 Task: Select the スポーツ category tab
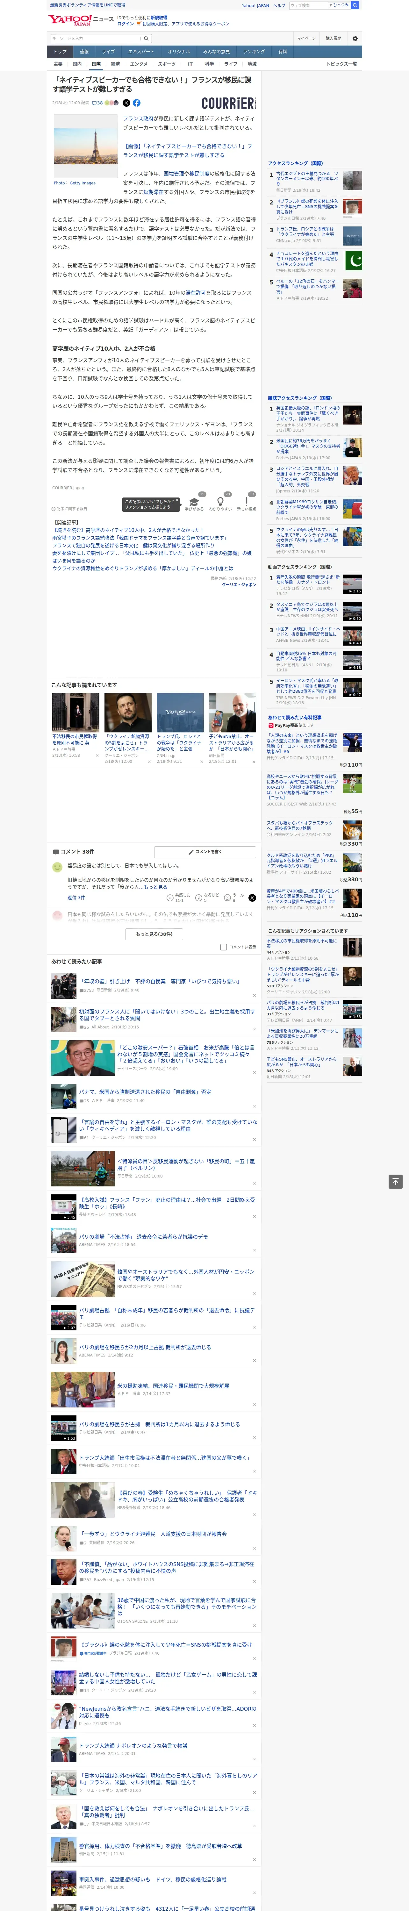click(167, 64)
